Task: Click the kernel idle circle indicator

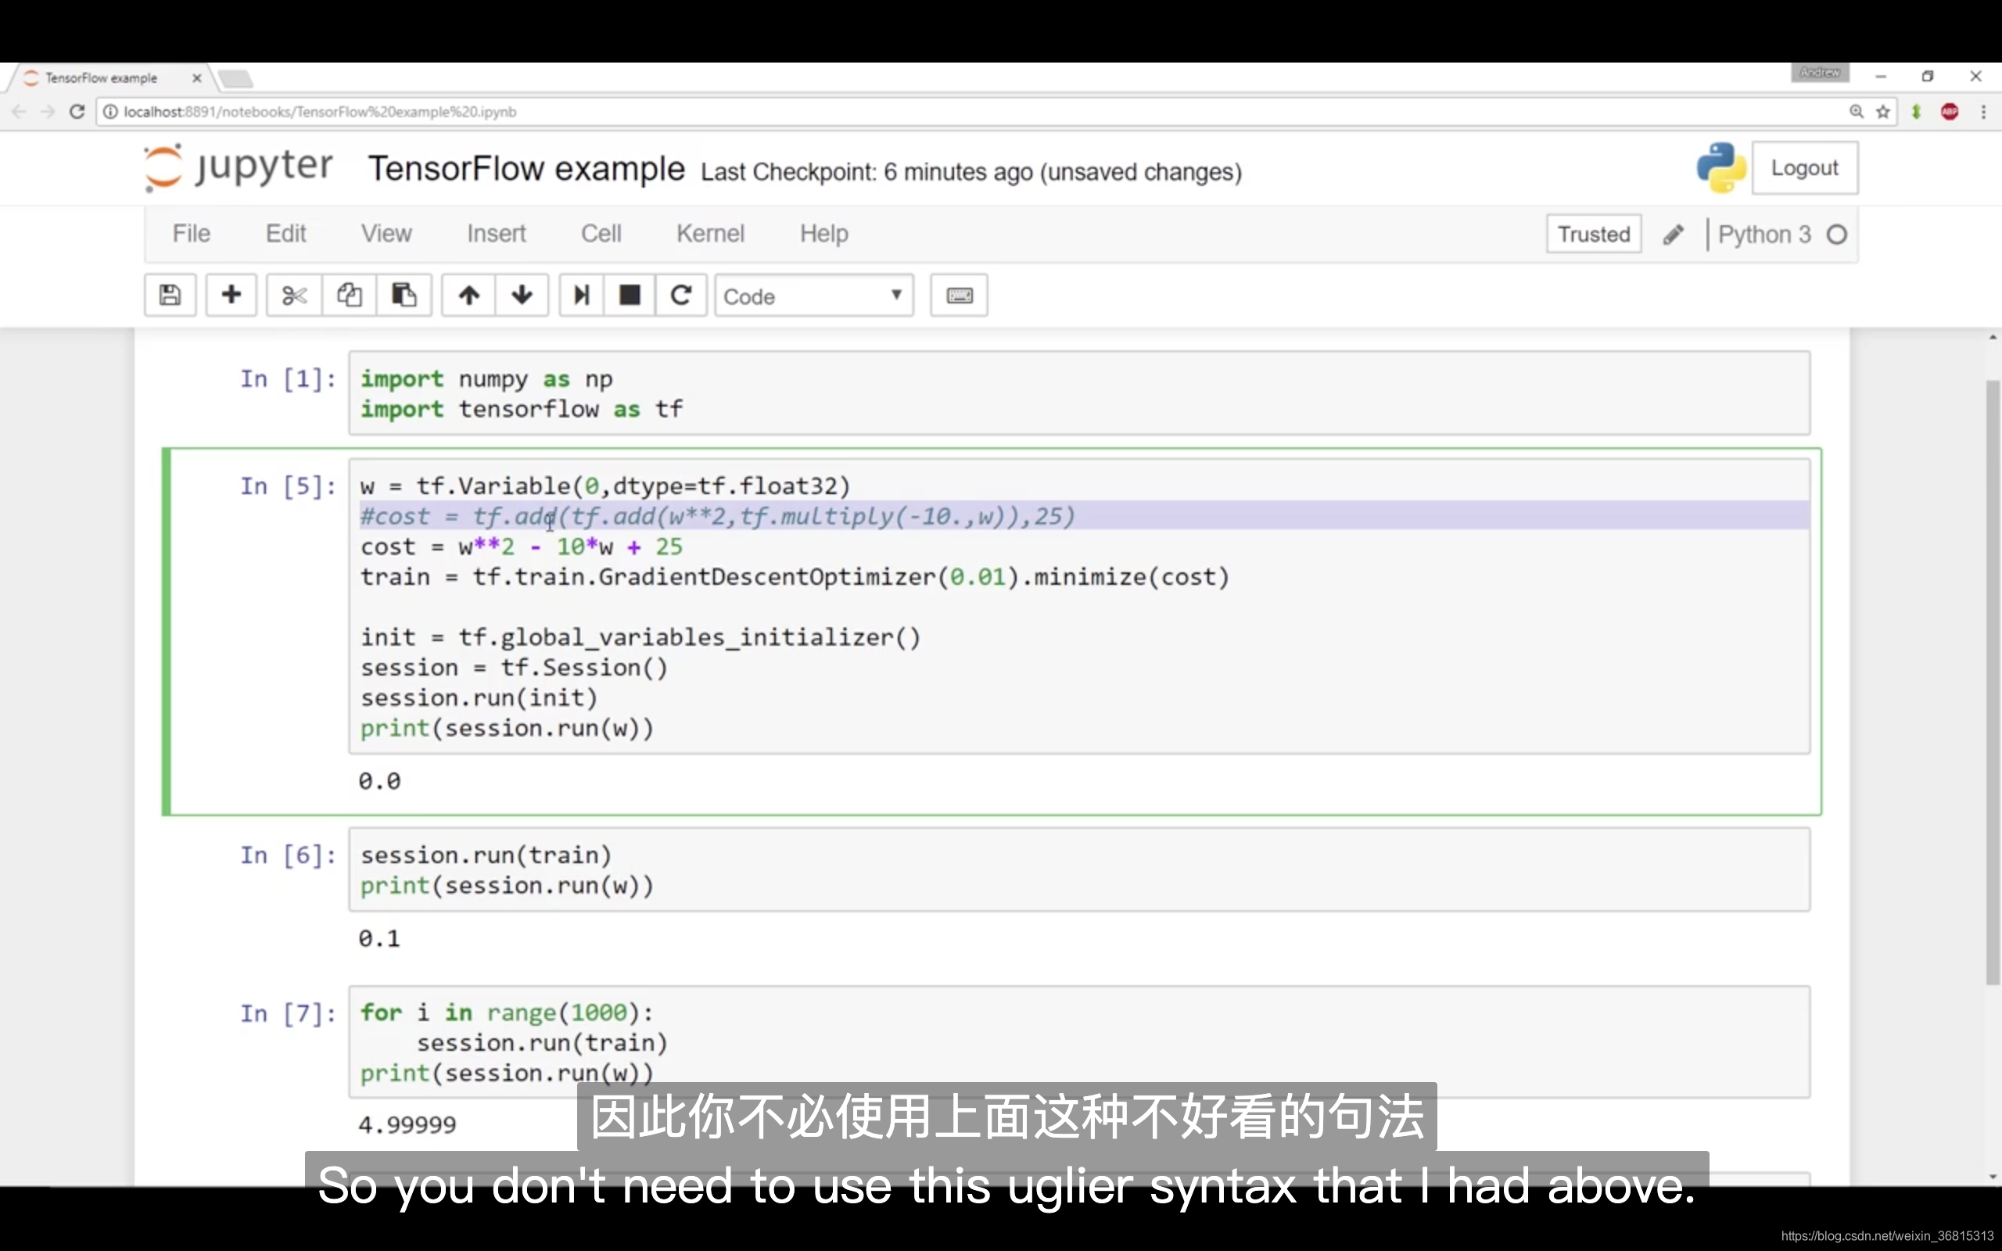Action: [x=1836, y=235]
